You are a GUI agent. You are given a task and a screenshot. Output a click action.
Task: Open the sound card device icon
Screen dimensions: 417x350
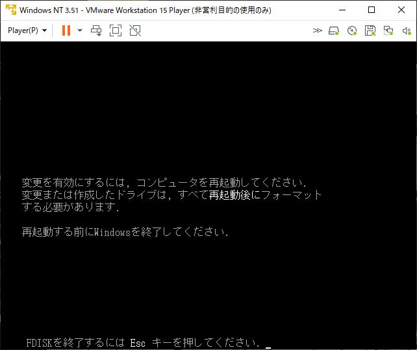coord(407,30)
